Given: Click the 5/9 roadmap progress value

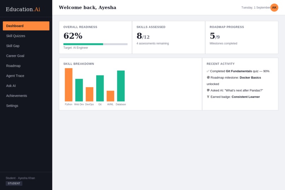Looking at the screenshot, I should tap(215, 36).
